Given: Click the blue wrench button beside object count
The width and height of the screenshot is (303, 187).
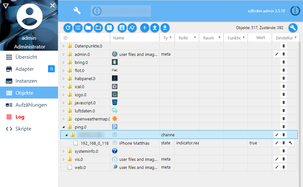Looking at the screenshot, I should point(293,28).
